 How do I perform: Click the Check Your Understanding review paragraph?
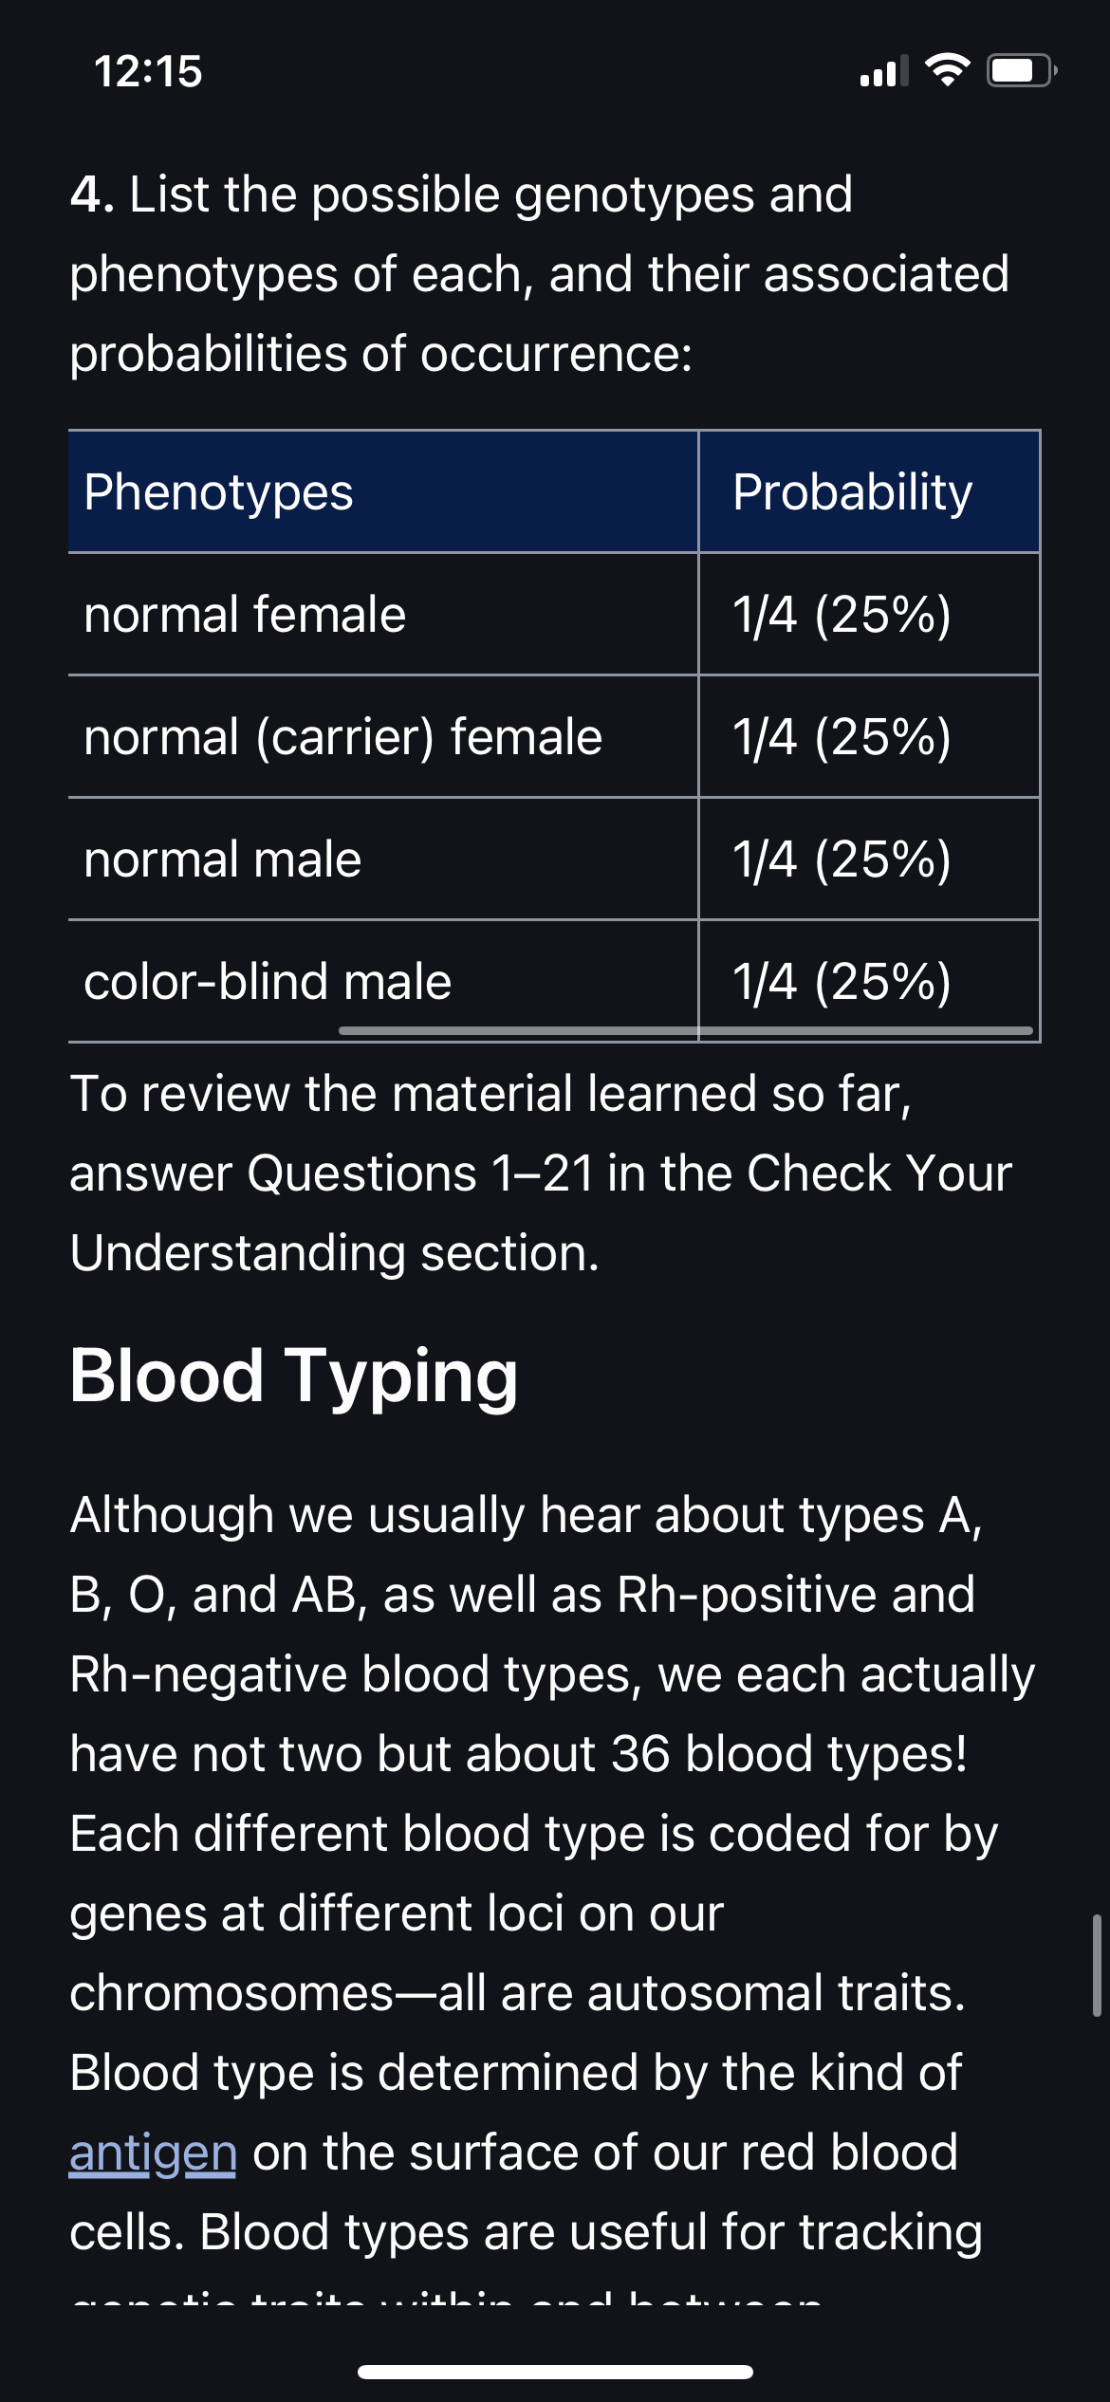tap(541, 1173)
